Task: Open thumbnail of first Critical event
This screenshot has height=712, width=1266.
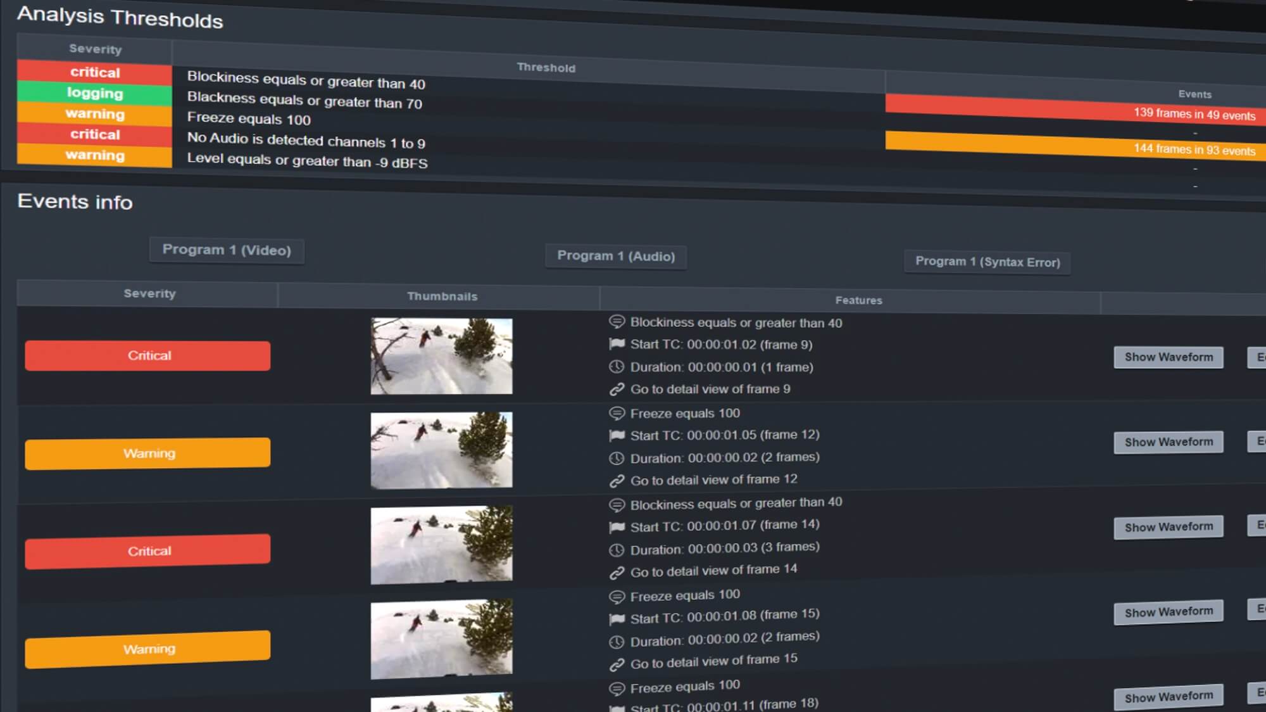Action: click(x=441, y=356)
